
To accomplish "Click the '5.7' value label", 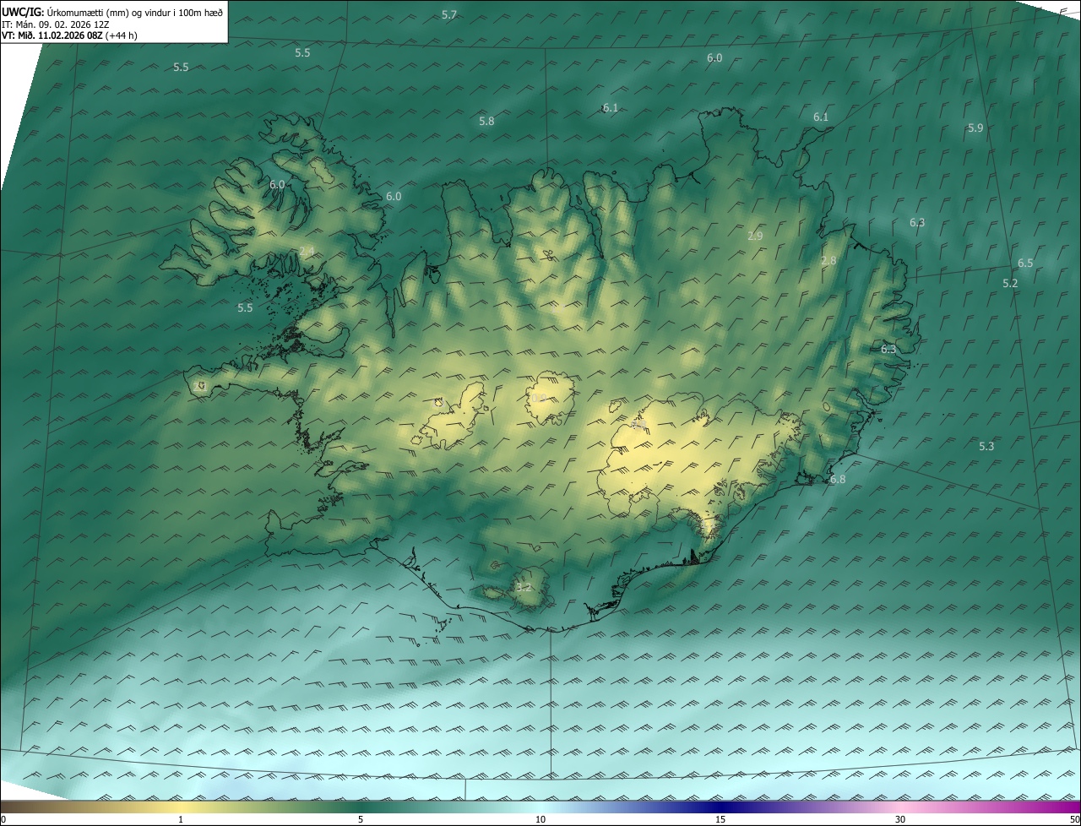I will click(x=449, y=15).
